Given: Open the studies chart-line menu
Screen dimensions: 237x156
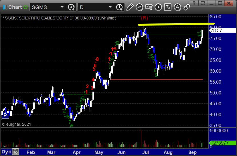Looking at the screenshot, I should tap(139, 7).
